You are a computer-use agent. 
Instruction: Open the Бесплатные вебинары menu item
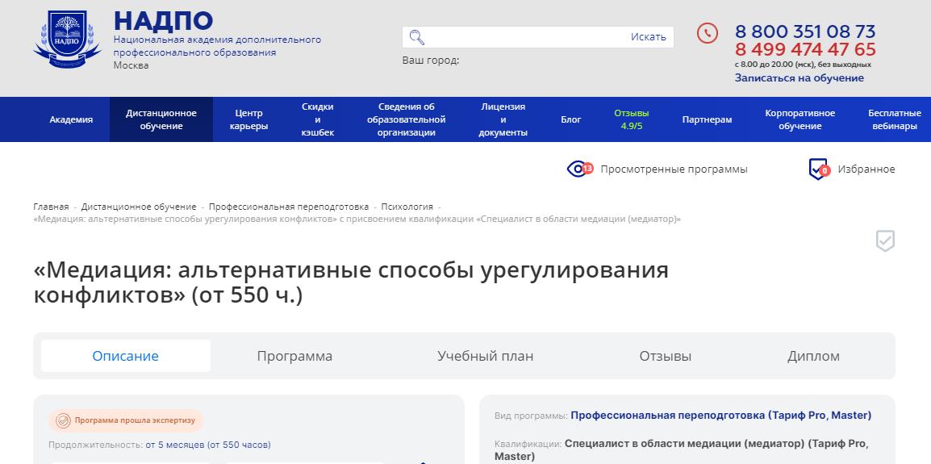click(895, 119)
